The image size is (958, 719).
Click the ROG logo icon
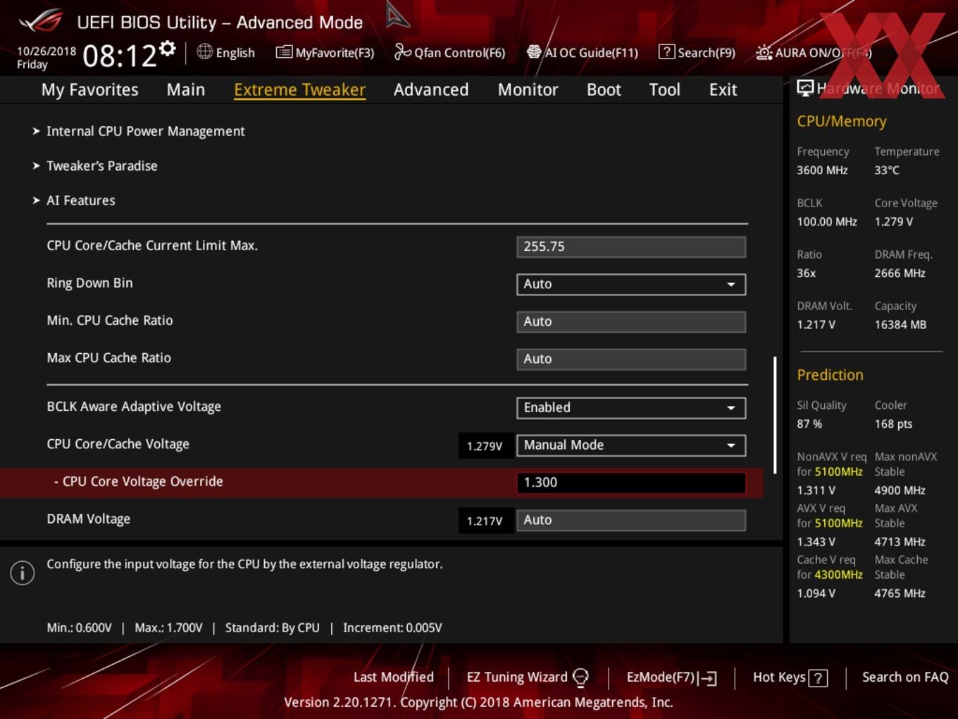pyautogui.click(x=40, y=20)
